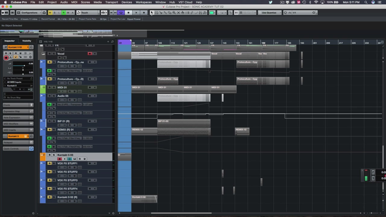Image resolution: width=386 pixels, height=217 pixels.
Task: Open the Use Quantize snap dropdown
Action: pos(270,13)
